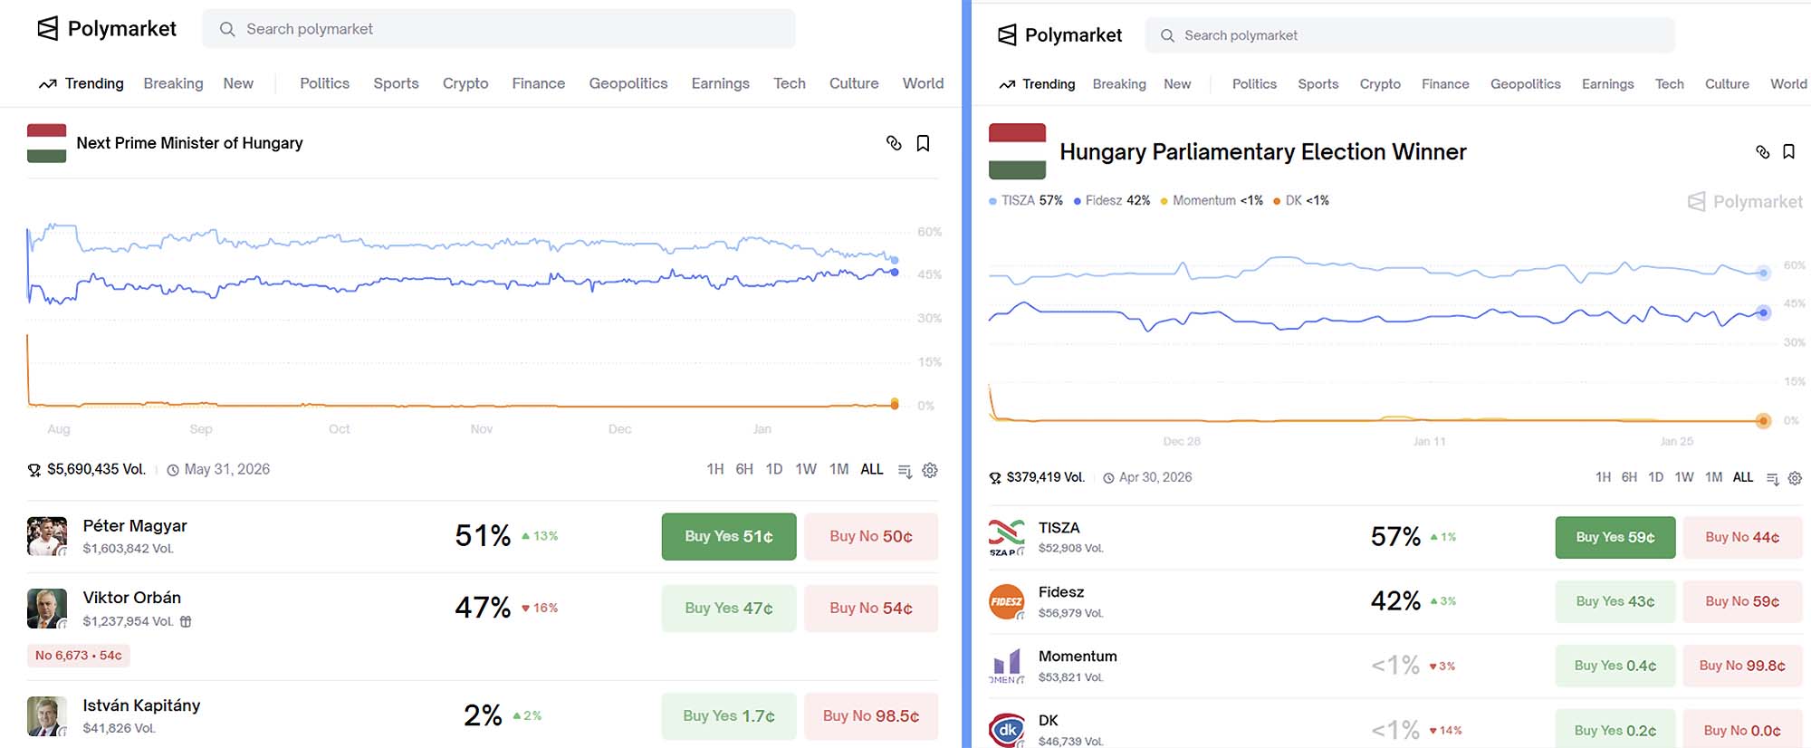Open Earnings category above Hungary Parliamentary Election Winner
The width and height of the screenshot is (1811, 748).
1607,84
